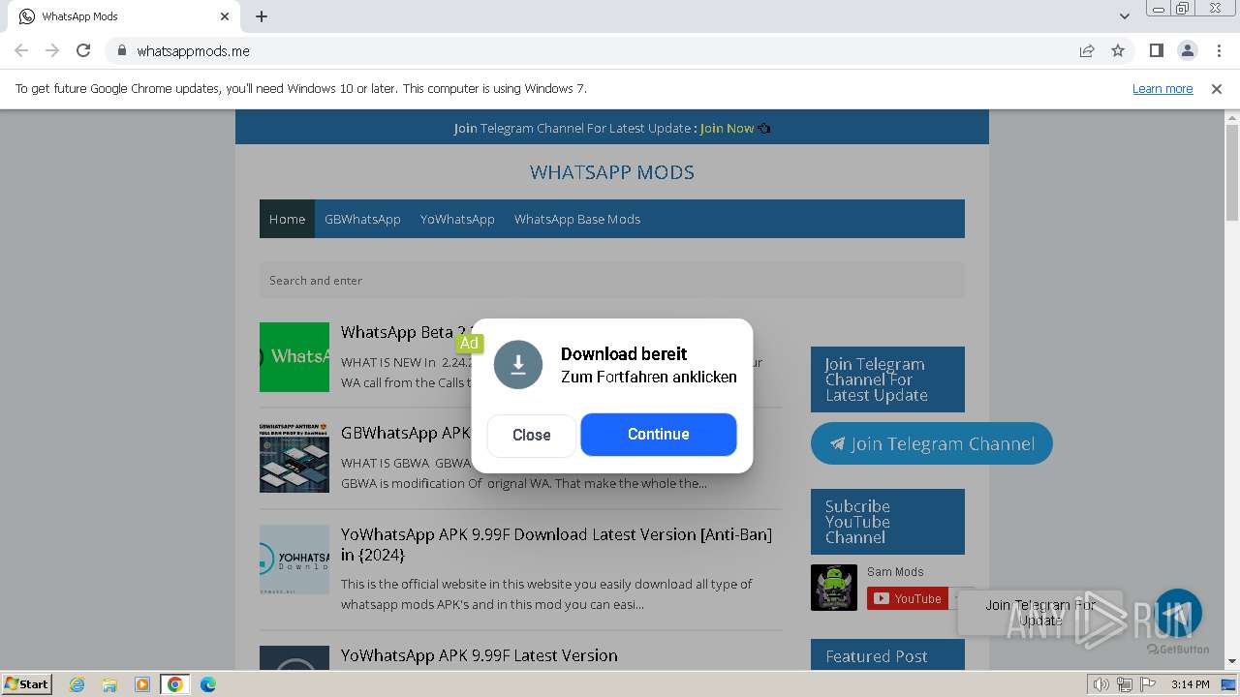
Task: Open the WhatsApp Beta post title
Action: click(406, 332)
